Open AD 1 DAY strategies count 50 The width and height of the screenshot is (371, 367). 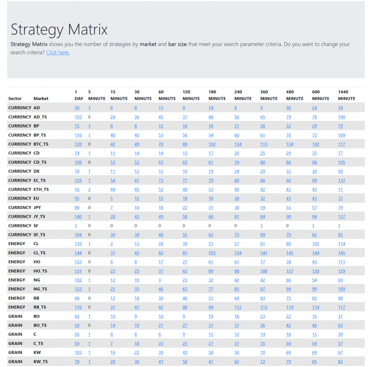point(77,108)
